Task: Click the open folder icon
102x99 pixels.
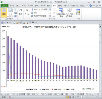Action: (x=17, y=22)
